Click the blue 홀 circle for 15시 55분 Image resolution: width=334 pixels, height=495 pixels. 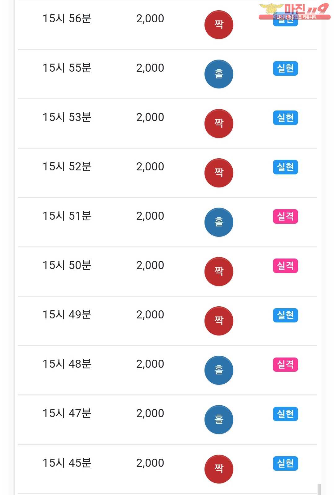219,74
